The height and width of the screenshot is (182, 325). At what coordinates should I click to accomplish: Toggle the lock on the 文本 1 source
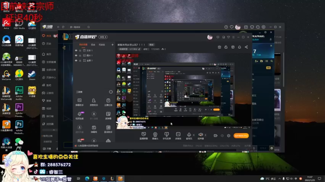point(80,50)
